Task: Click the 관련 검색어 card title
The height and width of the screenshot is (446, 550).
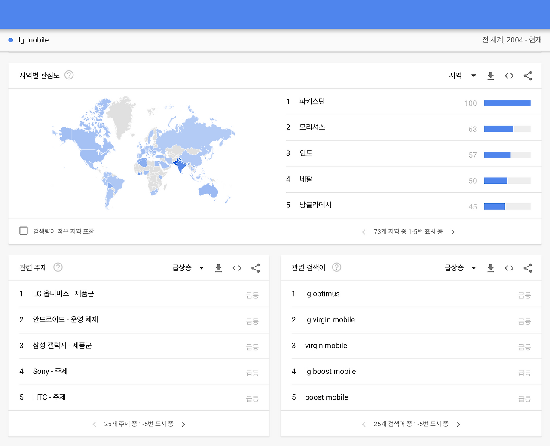Action: pyautogui.click(x=309, y=268)
